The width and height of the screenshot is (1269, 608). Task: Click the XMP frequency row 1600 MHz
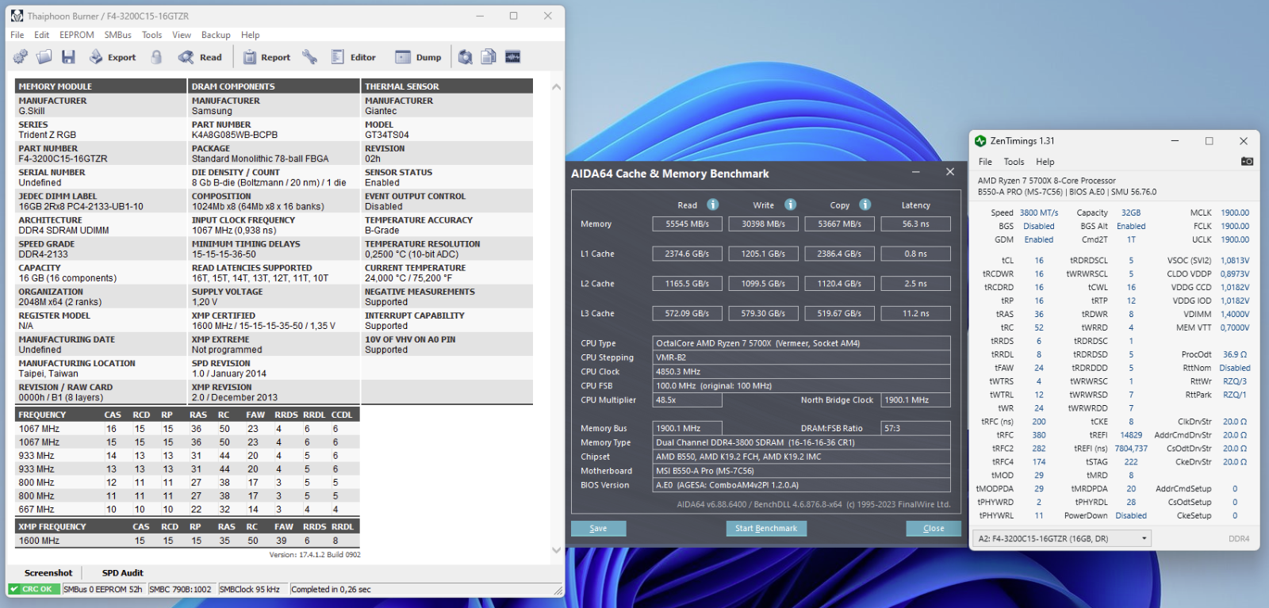coord(188,541)
